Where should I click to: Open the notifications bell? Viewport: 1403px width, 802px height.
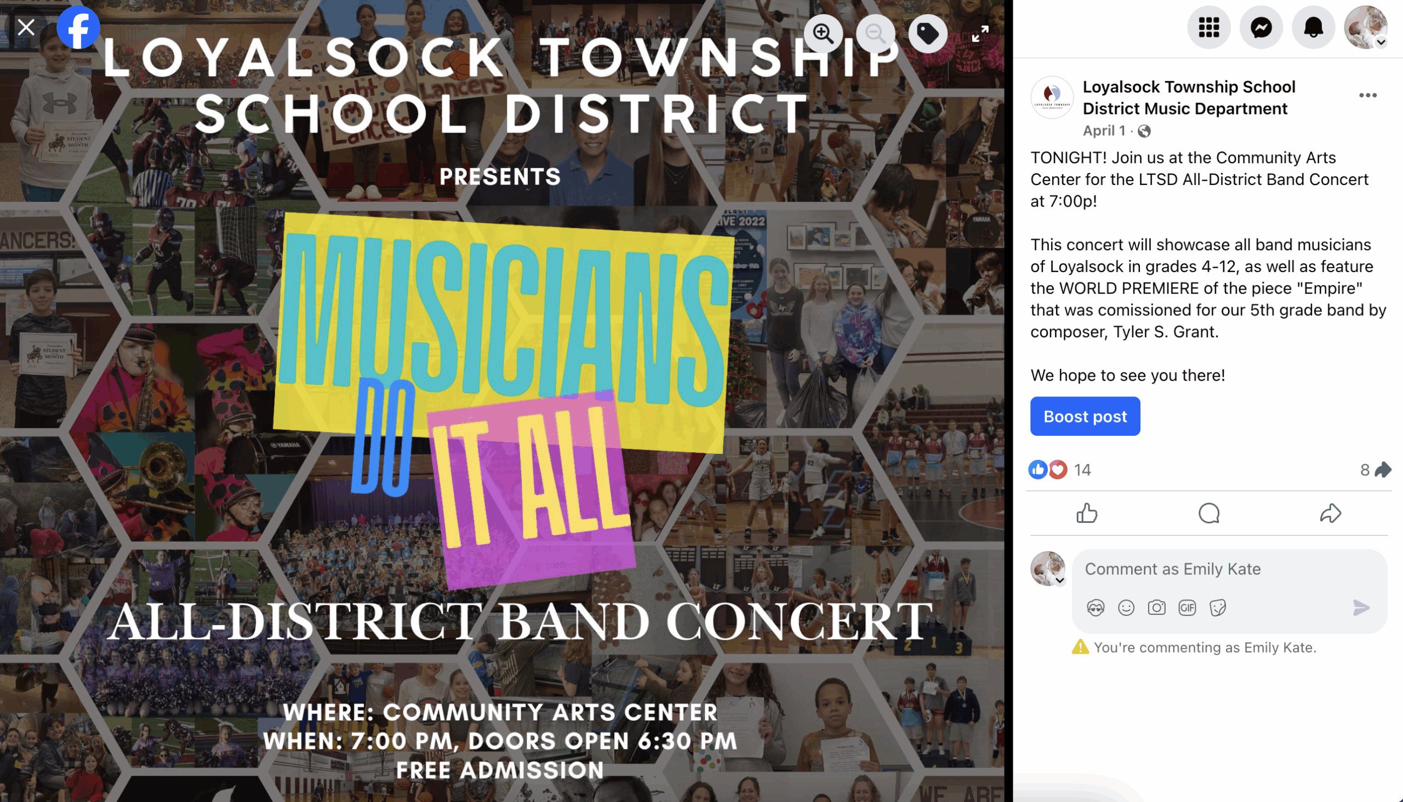tap(1313, 27)
